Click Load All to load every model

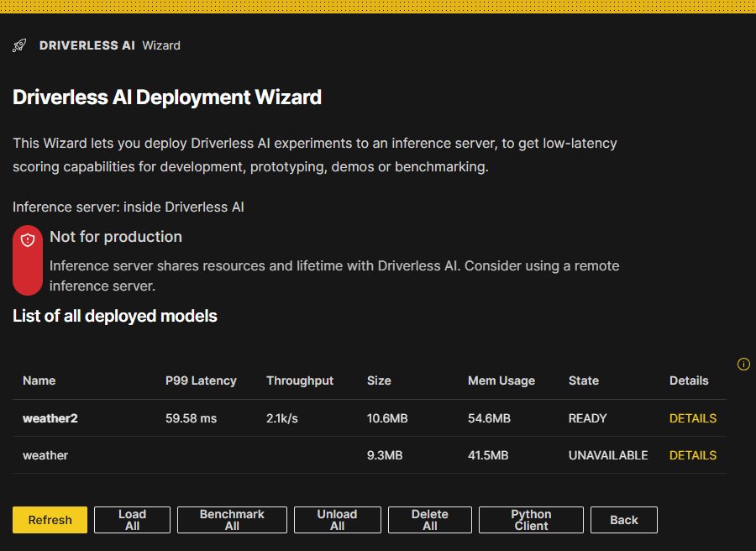click(x=131, y=519)
